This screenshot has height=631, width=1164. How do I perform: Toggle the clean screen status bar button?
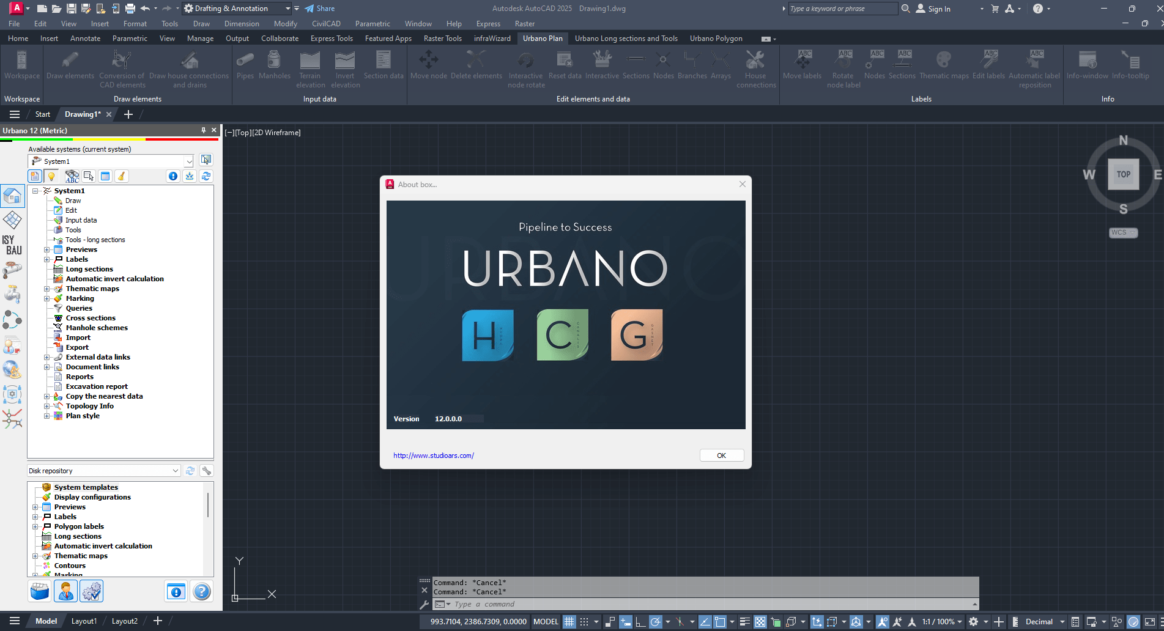[x=1149, y=622]
